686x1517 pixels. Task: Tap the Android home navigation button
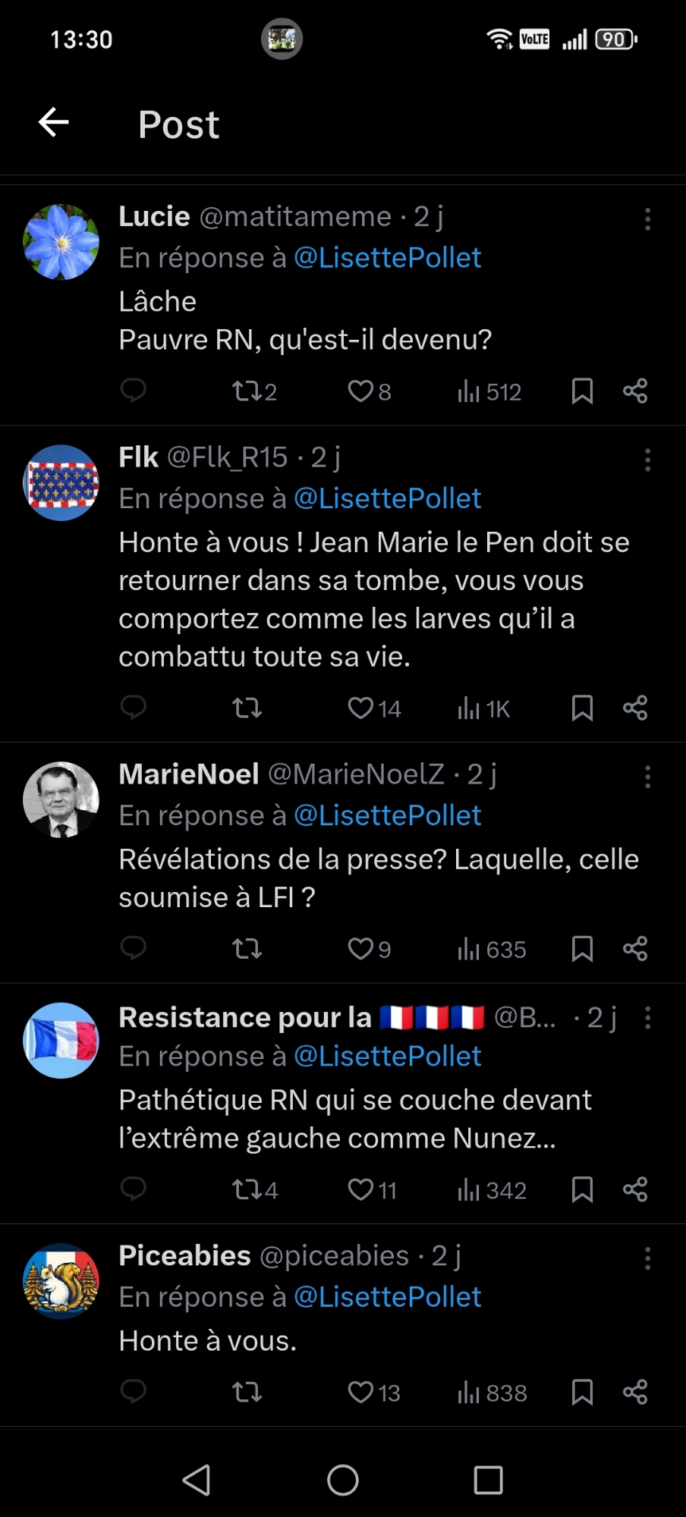tap(343, 1480)
